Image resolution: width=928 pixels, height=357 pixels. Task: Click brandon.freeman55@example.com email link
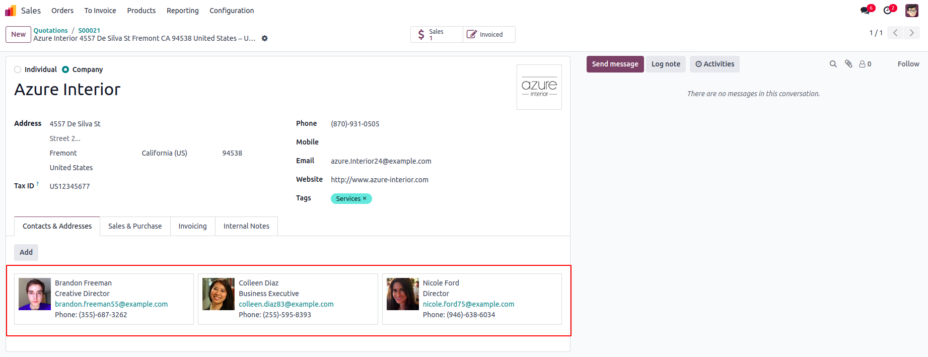point(111,304)
